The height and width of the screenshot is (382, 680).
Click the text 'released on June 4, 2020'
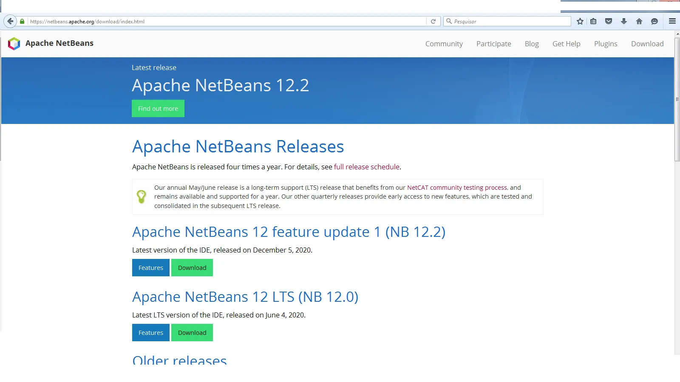tap(265, 315)
